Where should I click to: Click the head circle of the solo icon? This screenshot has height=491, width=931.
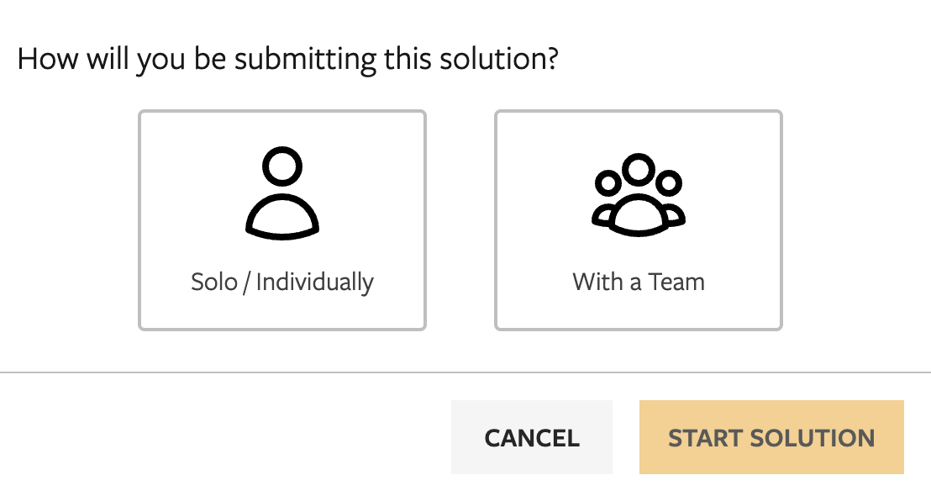[x=282, y=166]
